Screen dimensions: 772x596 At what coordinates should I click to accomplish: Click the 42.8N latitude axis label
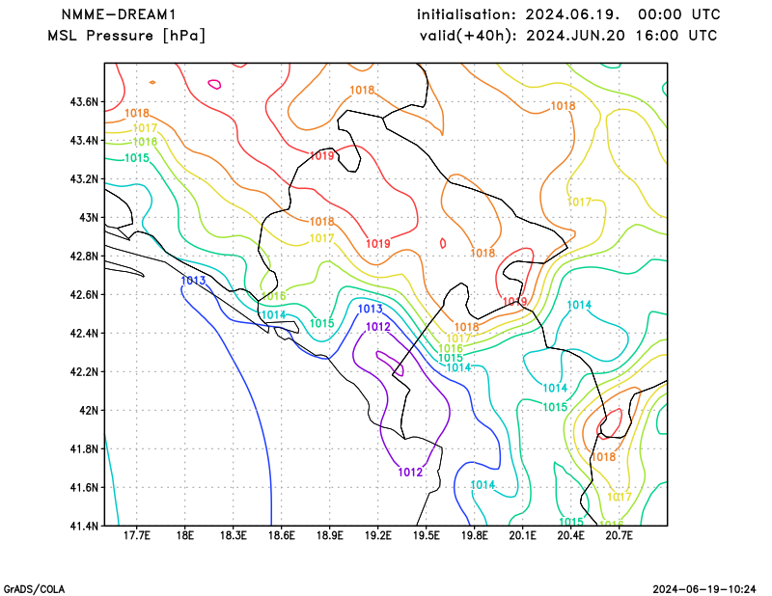tap(84, 256)
